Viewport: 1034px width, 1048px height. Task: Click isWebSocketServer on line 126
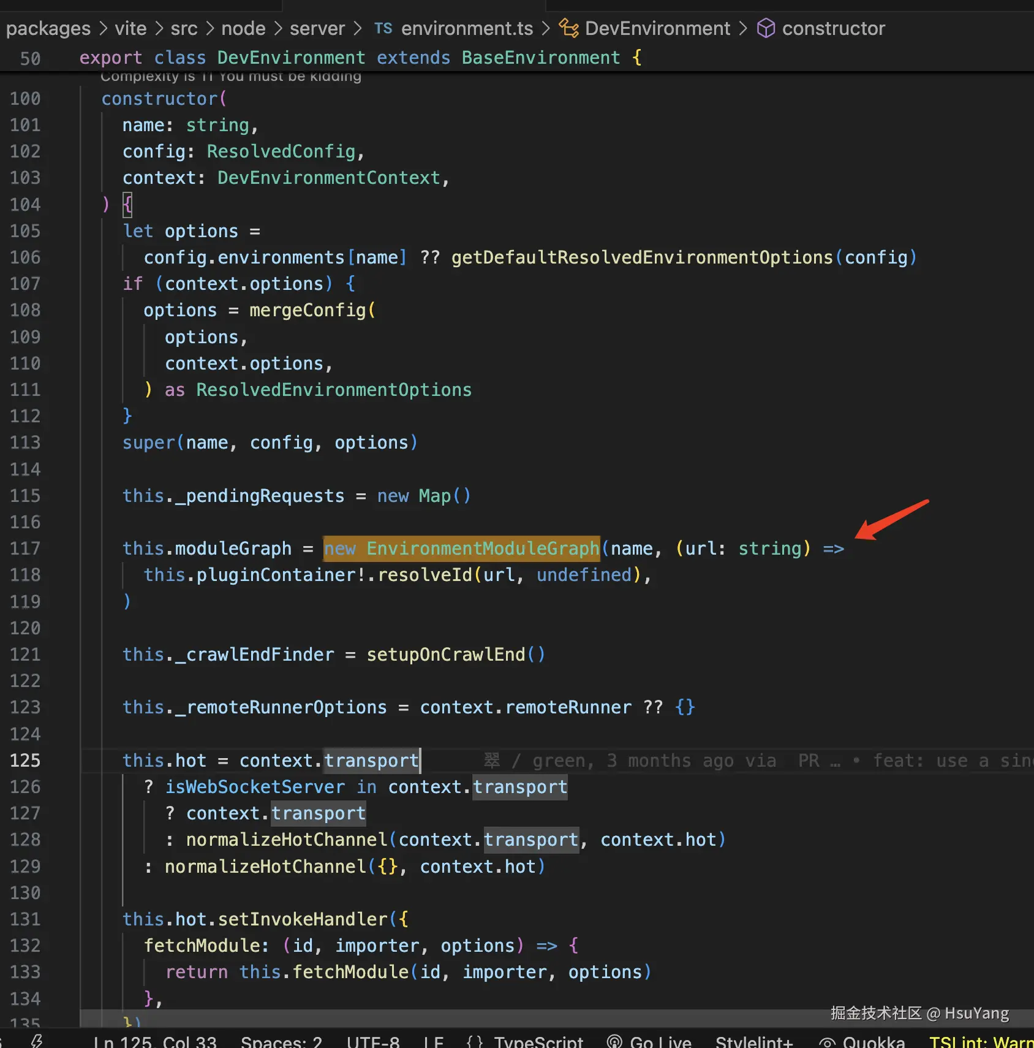pyautogui.click(x=255, y=787)
